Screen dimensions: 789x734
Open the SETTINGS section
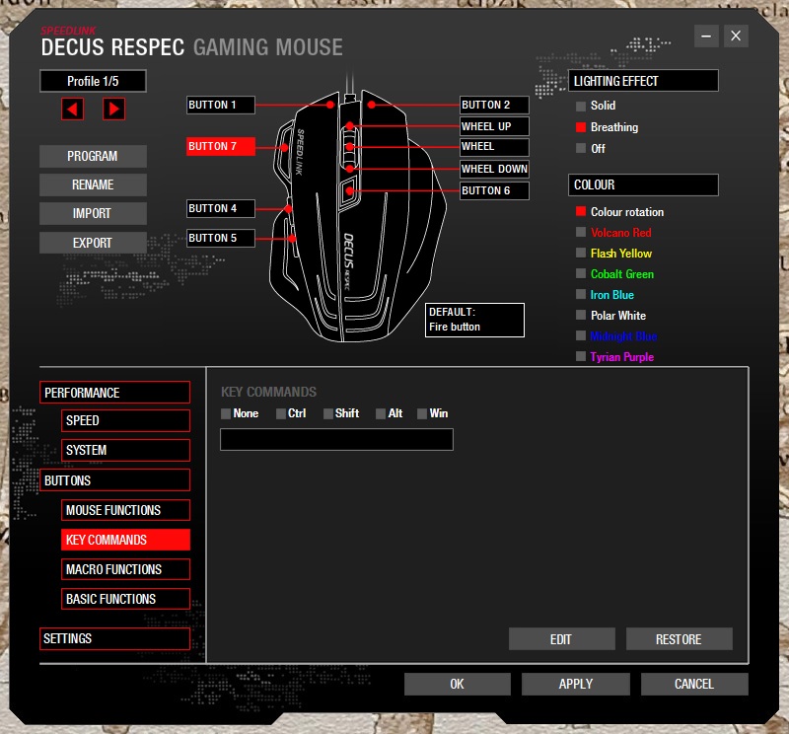pos(114,639)
